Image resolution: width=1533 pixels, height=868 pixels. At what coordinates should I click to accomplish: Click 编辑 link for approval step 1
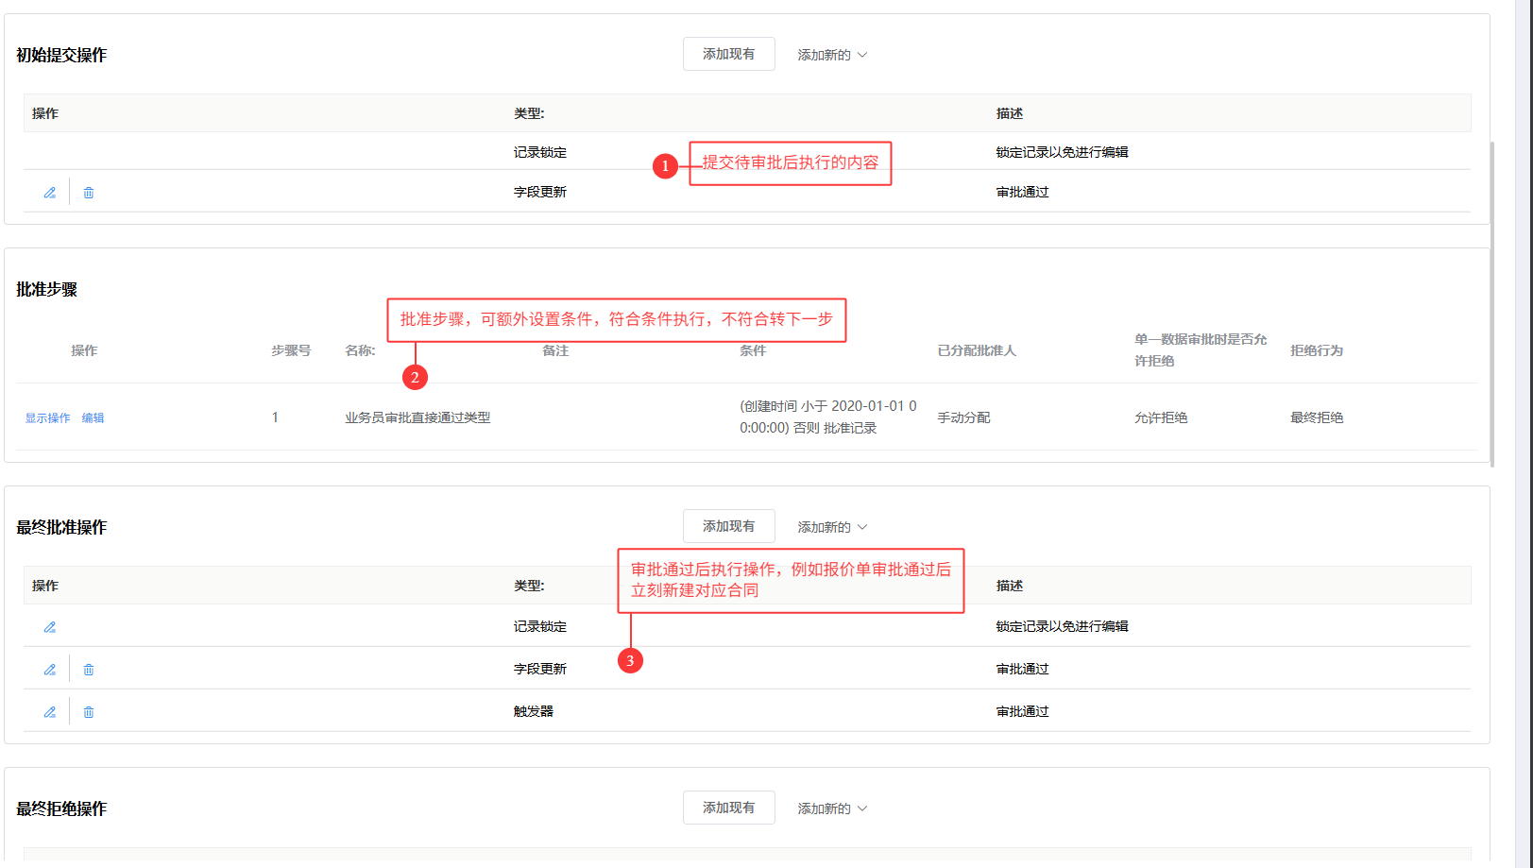point(93,418)
